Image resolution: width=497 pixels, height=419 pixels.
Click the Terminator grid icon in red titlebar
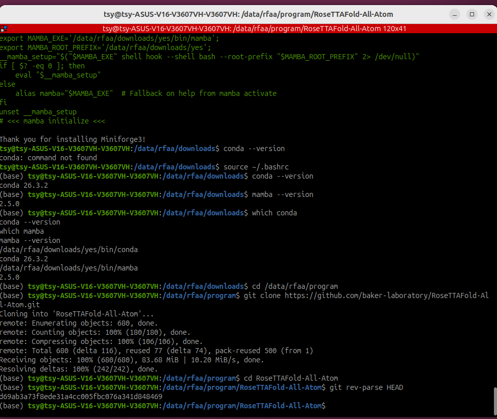pos(4,29)
